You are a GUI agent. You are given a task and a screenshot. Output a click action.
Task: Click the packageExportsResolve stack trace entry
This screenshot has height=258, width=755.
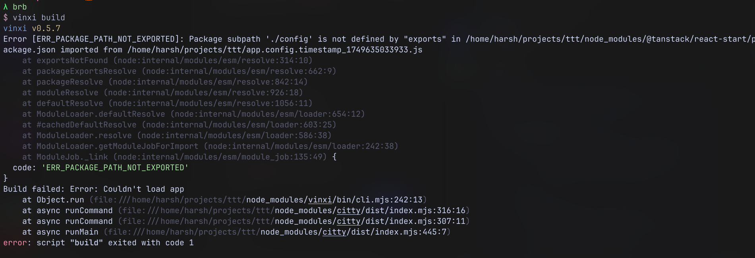click(179, 71)
